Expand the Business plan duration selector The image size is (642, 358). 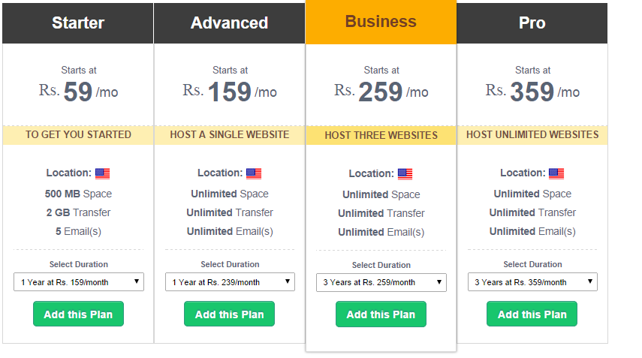(x=381, y=283)
